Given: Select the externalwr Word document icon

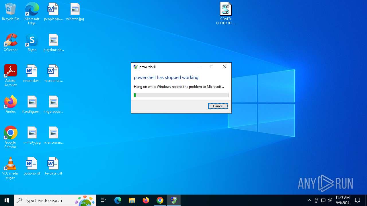Looking at the screenshot, I should [x=32, y=74].
